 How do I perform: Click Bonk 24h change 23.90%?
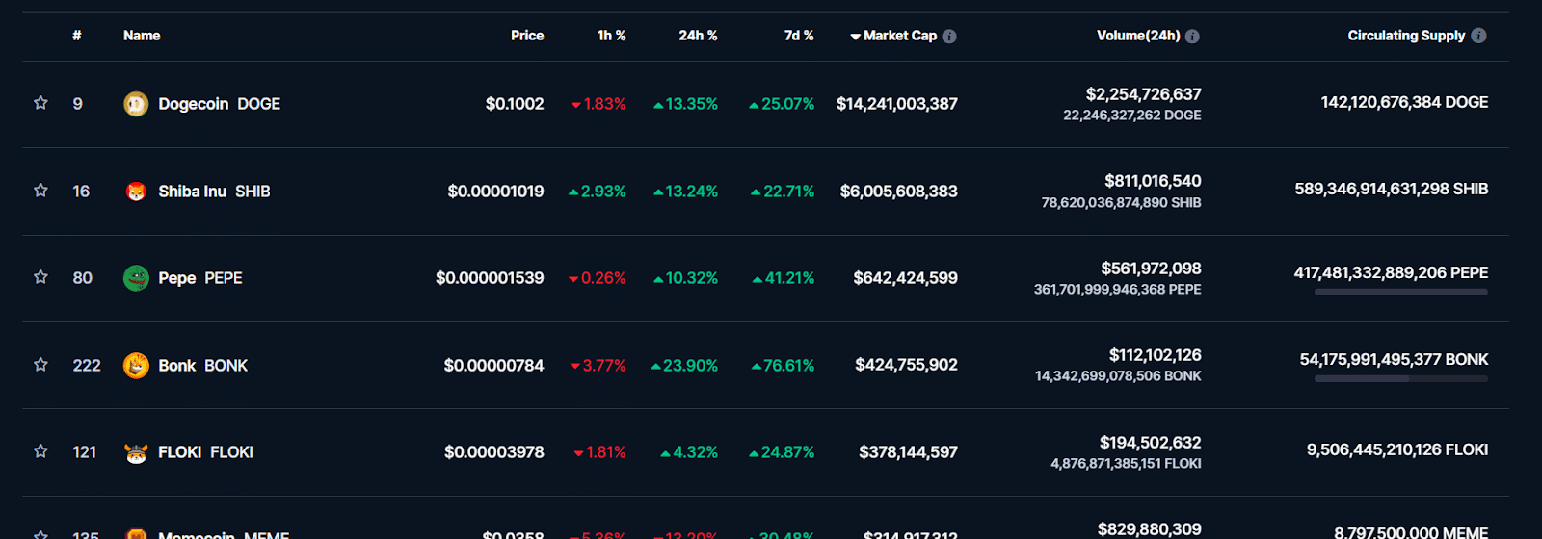684,366
